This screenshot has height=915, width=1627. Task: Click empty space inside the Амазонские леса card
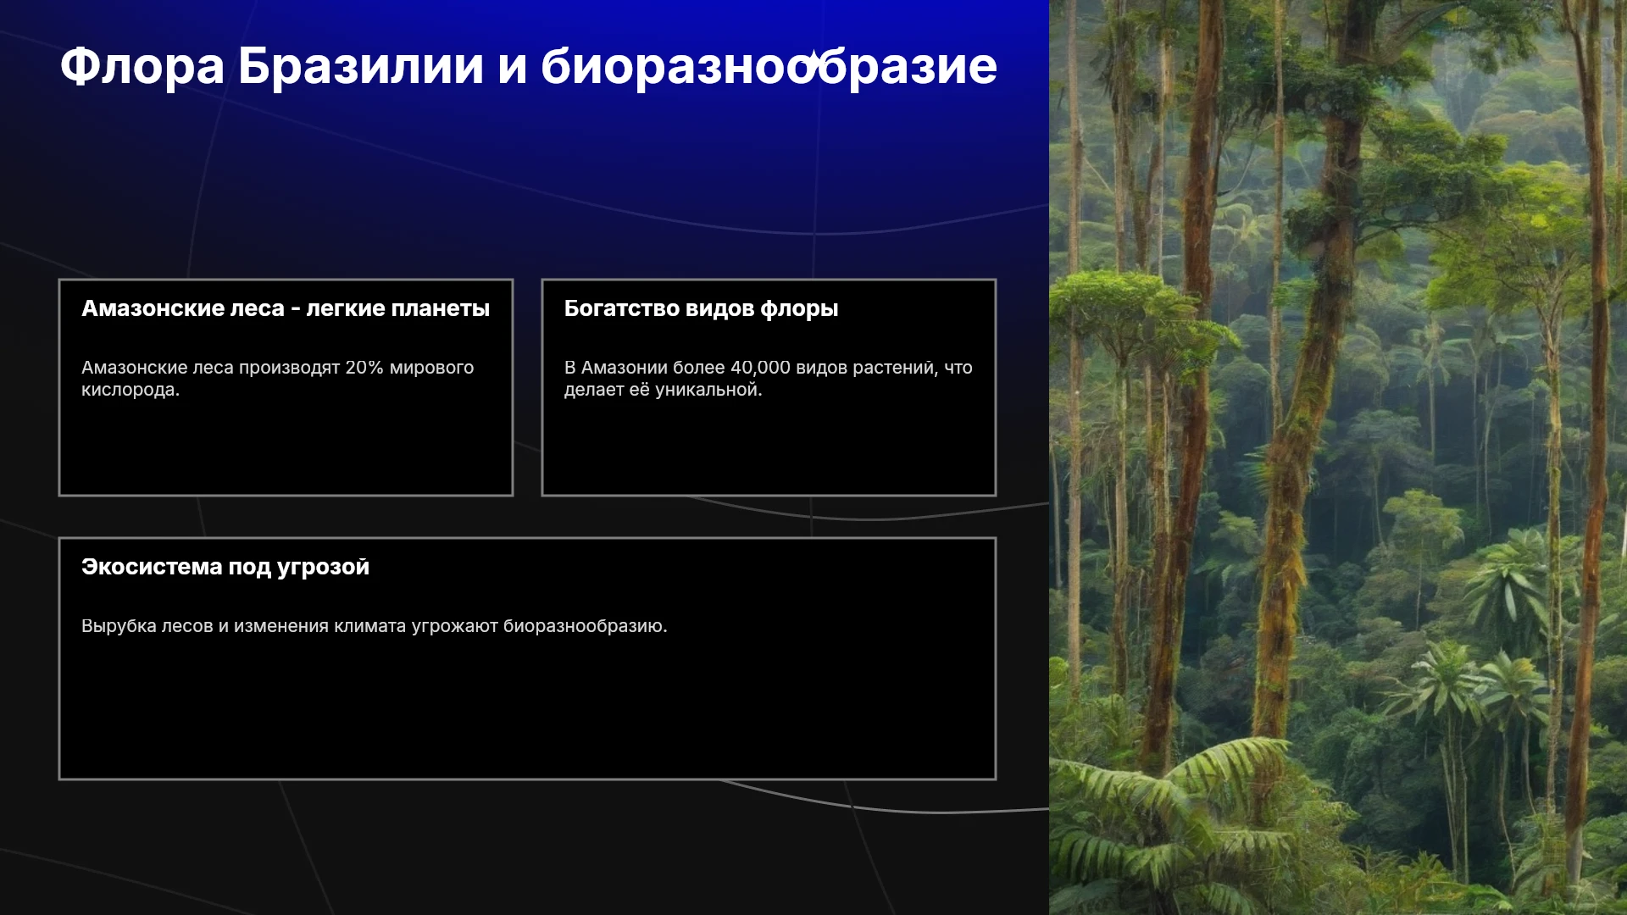click(286, 449)
